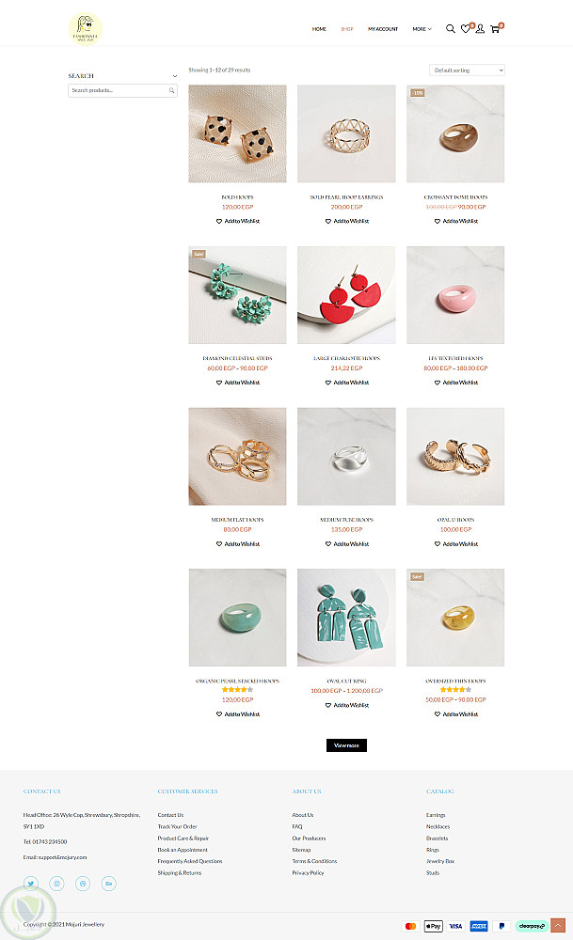The width and height of the screenshot is (573, 940).
Task: Click the Fashionista logo
Action: [86, 28]
